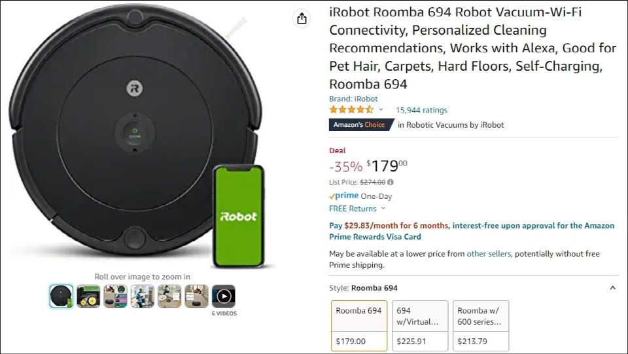Click the star rating icons
The width and height of the screenshot is (628, 354).
coord(351,110)
